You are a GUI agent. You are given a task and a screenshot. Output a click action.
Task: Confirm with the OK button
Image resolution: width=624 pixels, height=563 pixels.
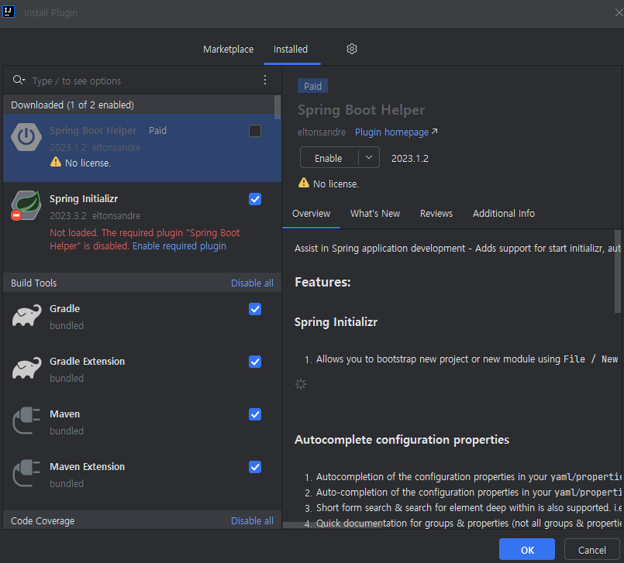click(x=527, y=550)
